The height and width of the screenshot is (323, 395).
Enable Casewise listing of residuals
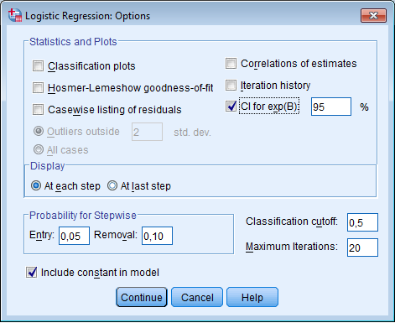(38, 110)
